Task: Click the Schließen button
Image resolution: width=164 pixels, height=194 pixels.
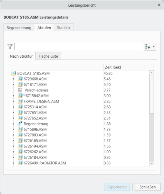Action: tap(147, 187)
